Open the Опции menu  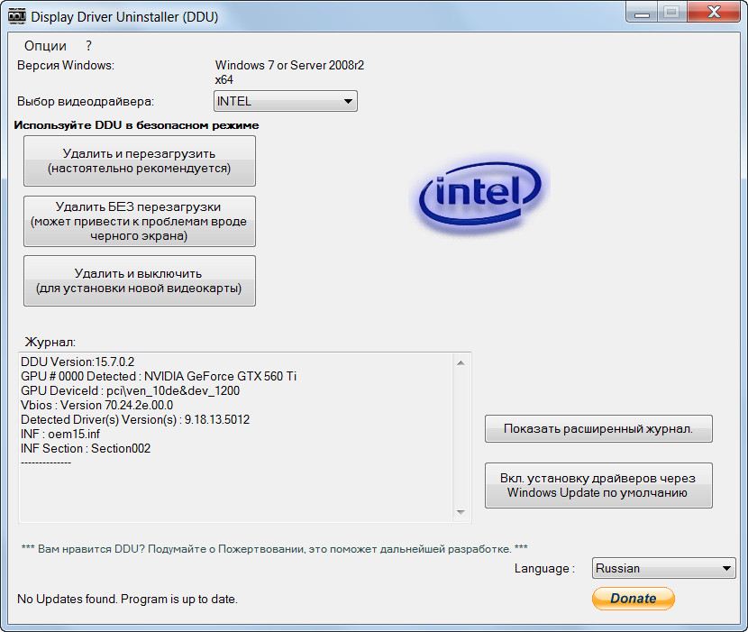[x=45, y=45]
